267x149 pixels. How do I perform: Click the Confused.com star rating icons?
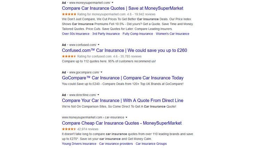tap(69, 56)
